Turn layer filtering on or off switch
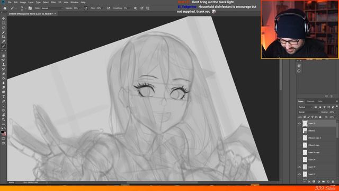This screenshot has height=191, width=339. click(x=337, y=107)
